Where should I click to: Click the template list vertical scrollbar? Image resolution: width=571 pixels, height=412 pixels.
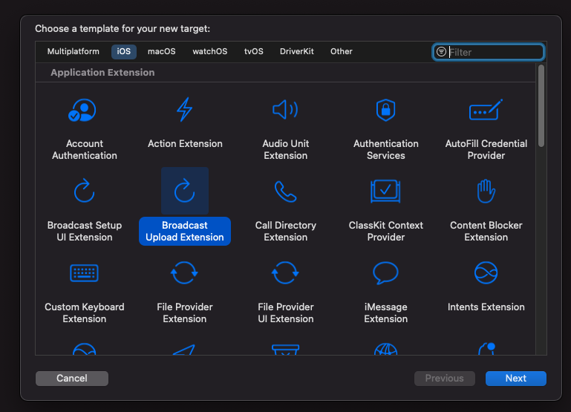click(541, 105)
